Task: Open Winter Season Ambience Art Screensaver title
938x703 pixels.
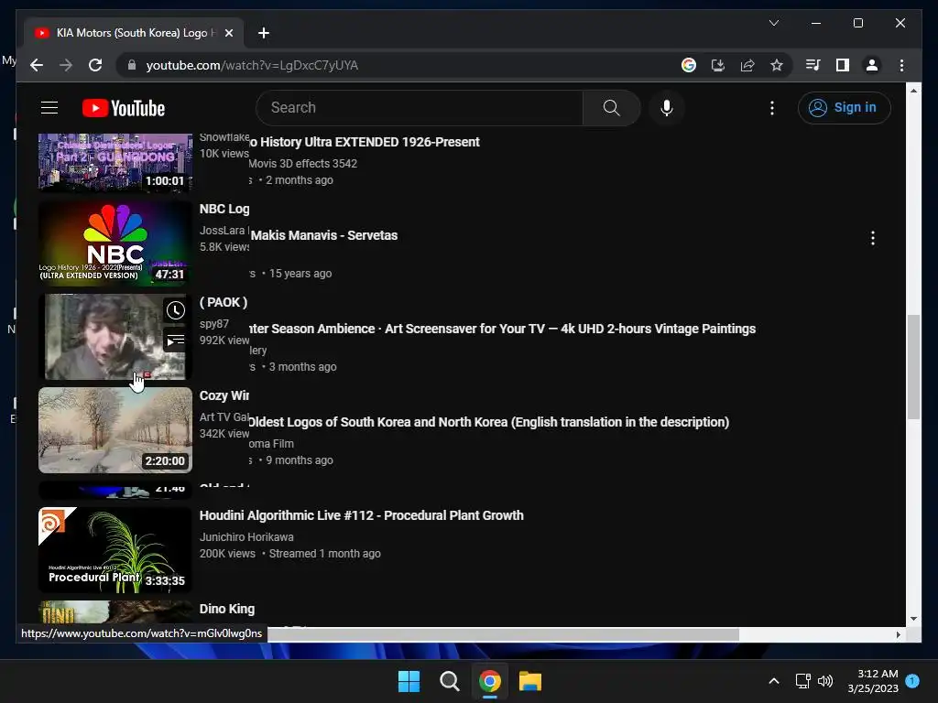Action: 503,329
